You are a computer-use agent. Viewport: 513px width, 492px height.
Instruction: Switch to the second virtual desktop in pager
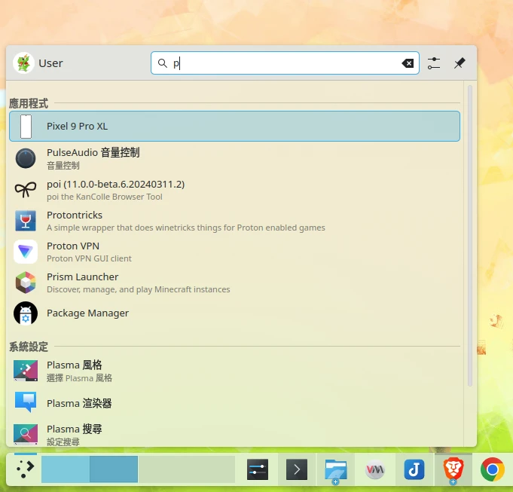tap(114, 469)
